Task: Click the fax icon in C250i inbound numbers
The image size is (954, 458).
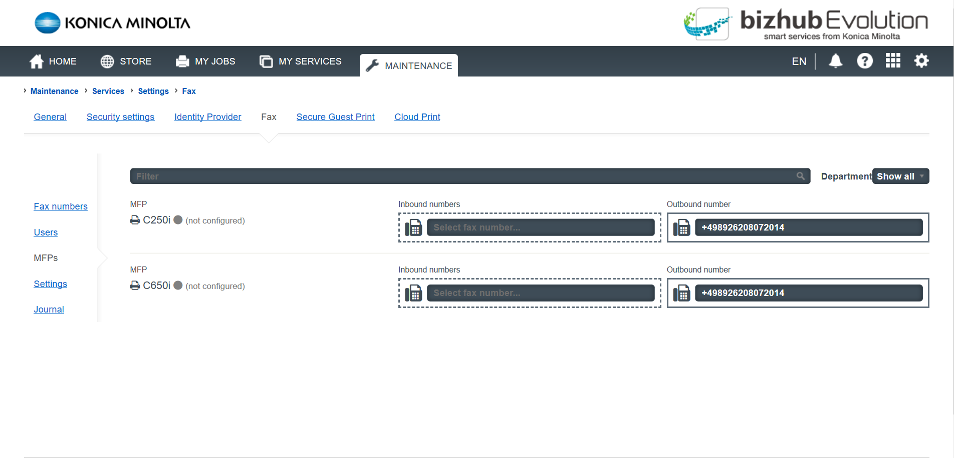Action: (x=413, y=227)
